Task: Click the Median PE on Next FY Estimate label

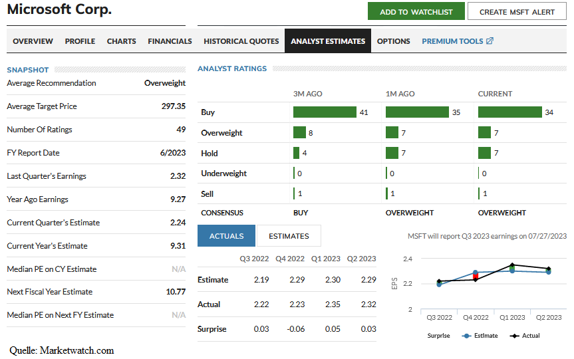Action: 61,314
